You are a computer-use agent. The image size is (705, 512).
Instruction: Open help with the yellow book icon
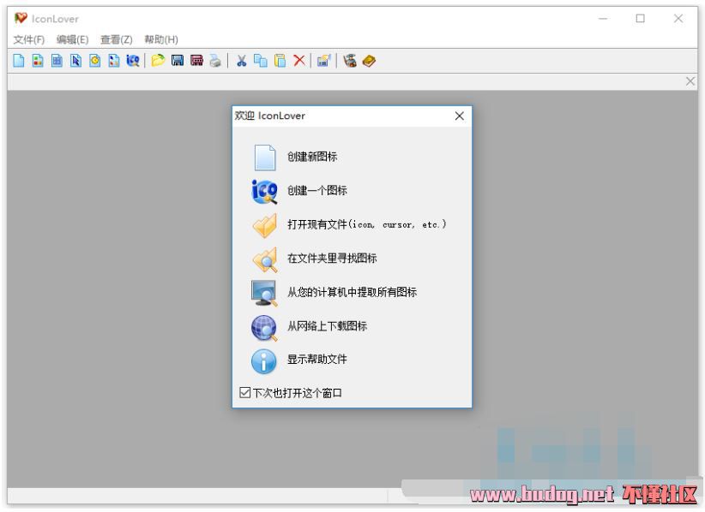pos(369,61)
